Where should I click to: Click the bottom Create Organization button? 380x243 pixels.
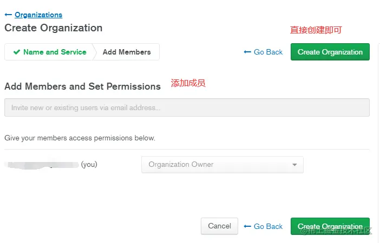pos(330,226)
